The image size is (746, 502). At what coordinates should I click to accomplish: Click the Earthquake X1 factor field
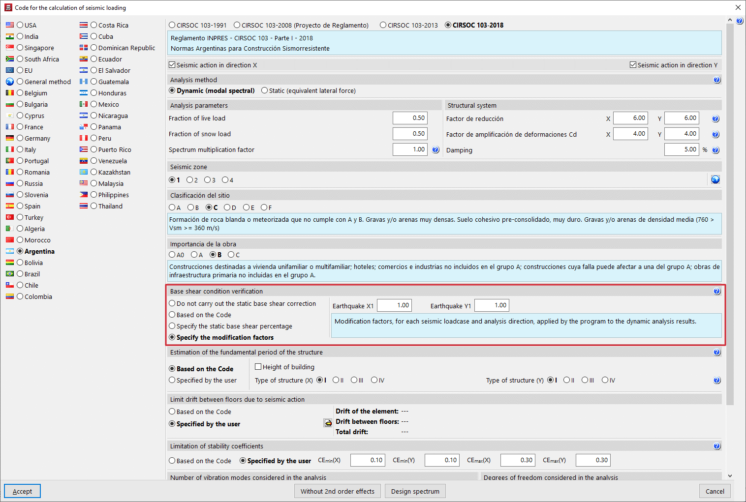(x=394, y=305)
